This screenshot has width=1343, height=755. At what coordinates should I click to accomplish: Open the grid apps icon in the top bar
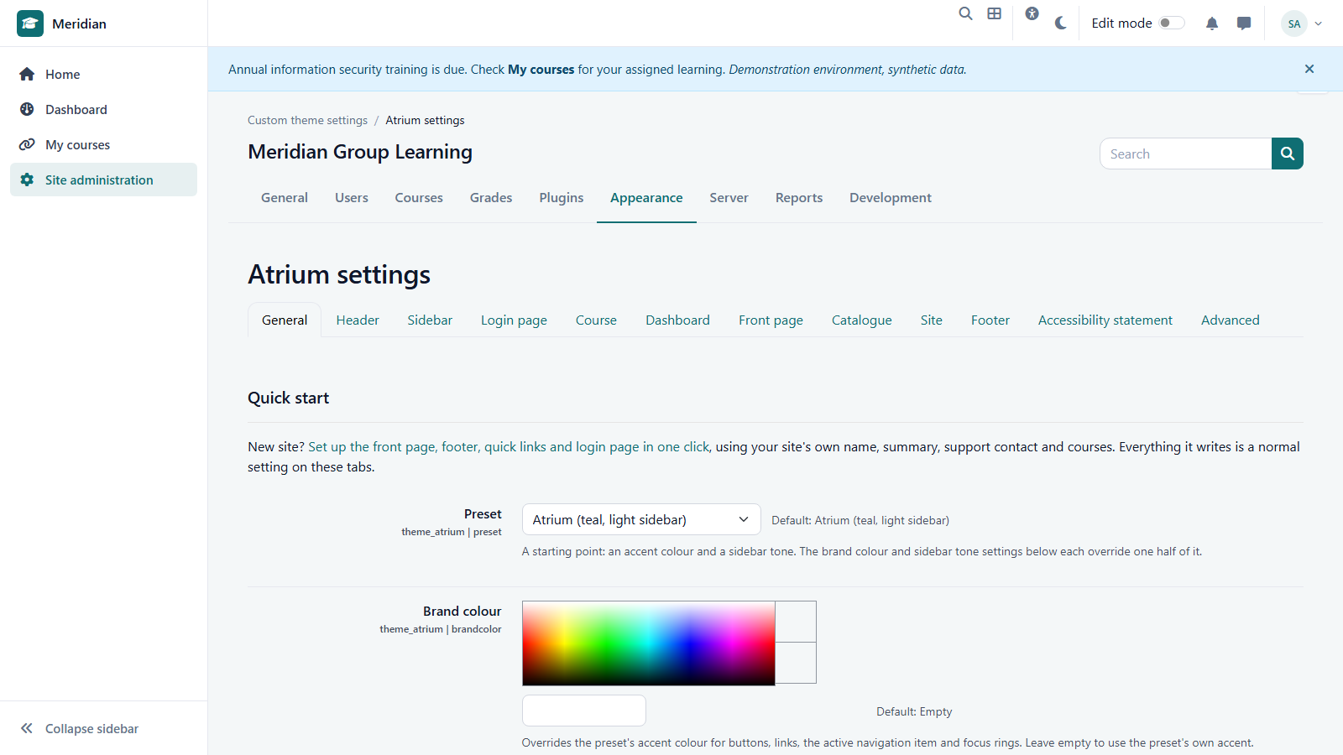(x=995, y=13)
